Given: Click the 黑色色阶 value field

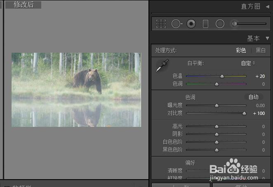Looking at the screenshot, I should tap(264, 150).
